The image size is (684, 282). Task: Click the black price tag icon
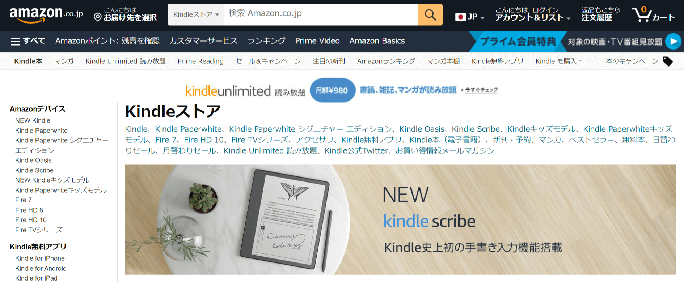(668, 61)
